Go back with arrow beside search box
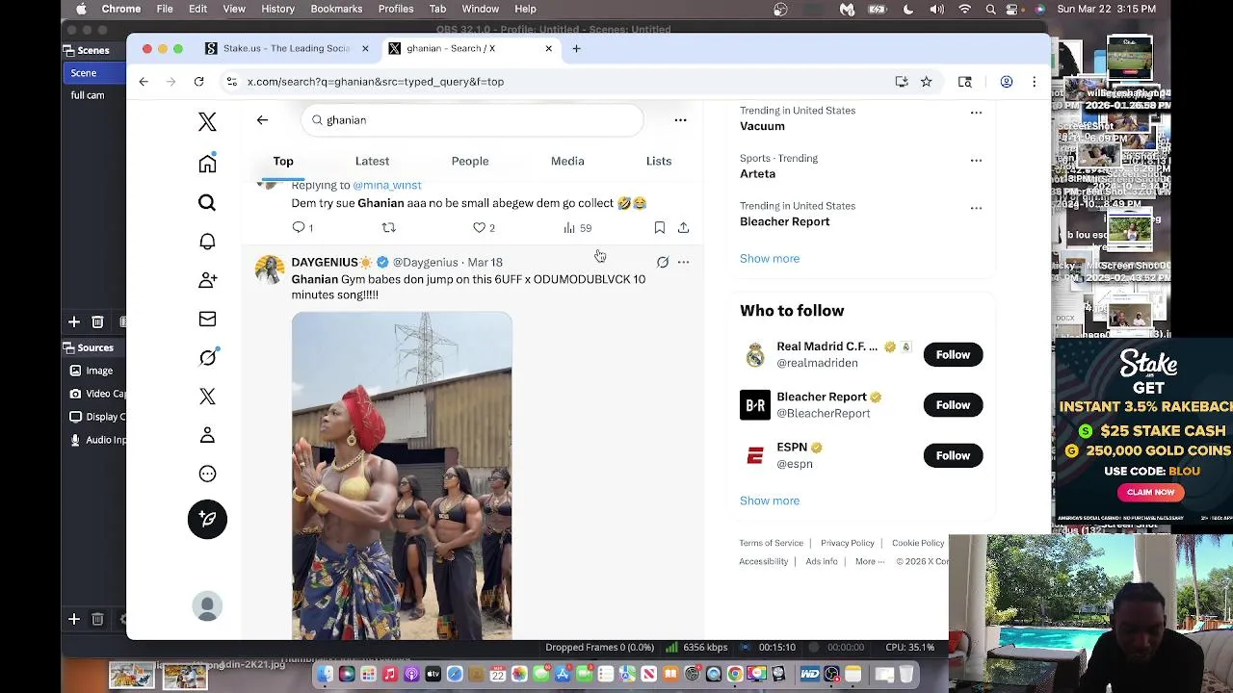1233x693 pixels. [x=262, y=120]
